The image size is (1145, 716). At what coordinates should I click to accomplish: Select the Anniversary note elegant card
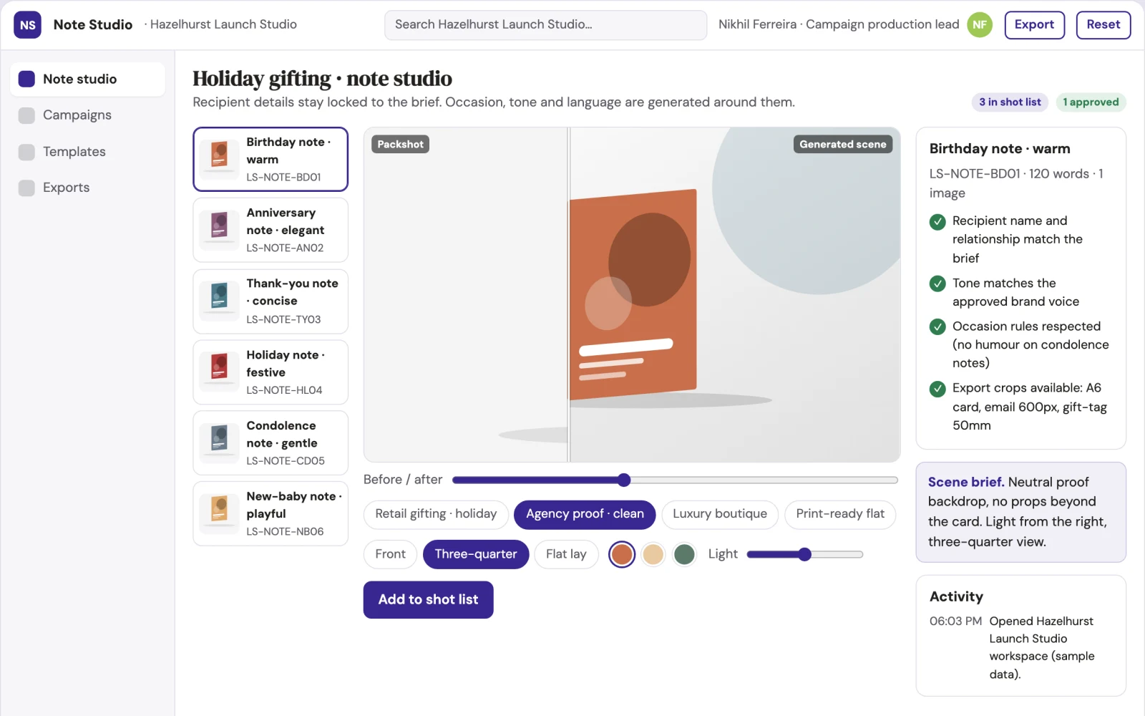pyautogui.click(x=271, y=230)
